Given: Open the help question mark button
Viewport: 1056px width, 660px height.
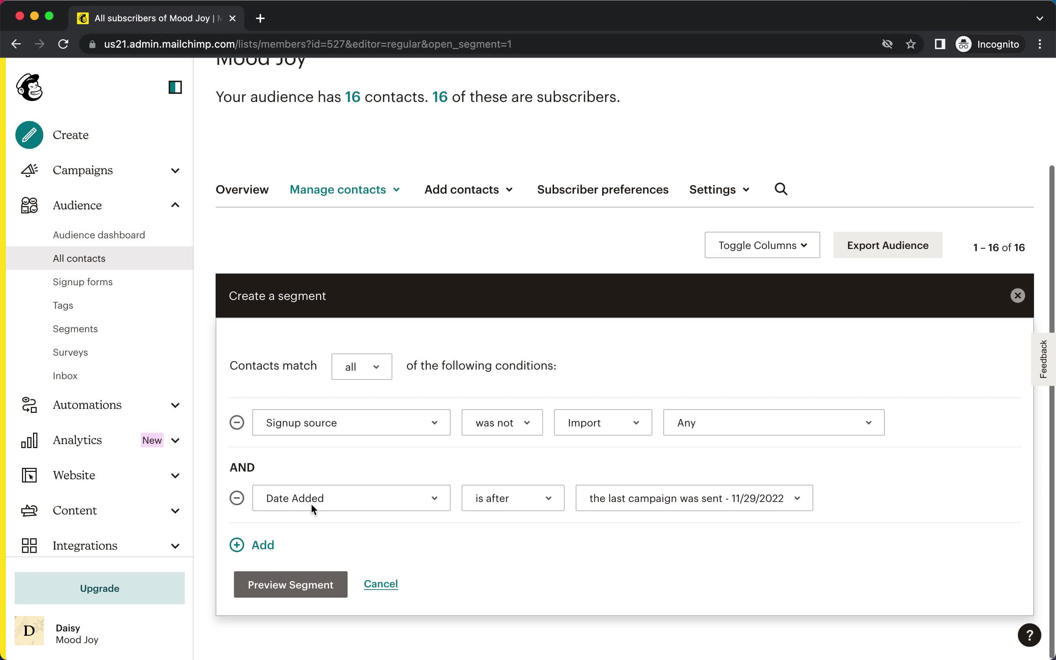Looking at the screenshot, I should (1029, 635).
